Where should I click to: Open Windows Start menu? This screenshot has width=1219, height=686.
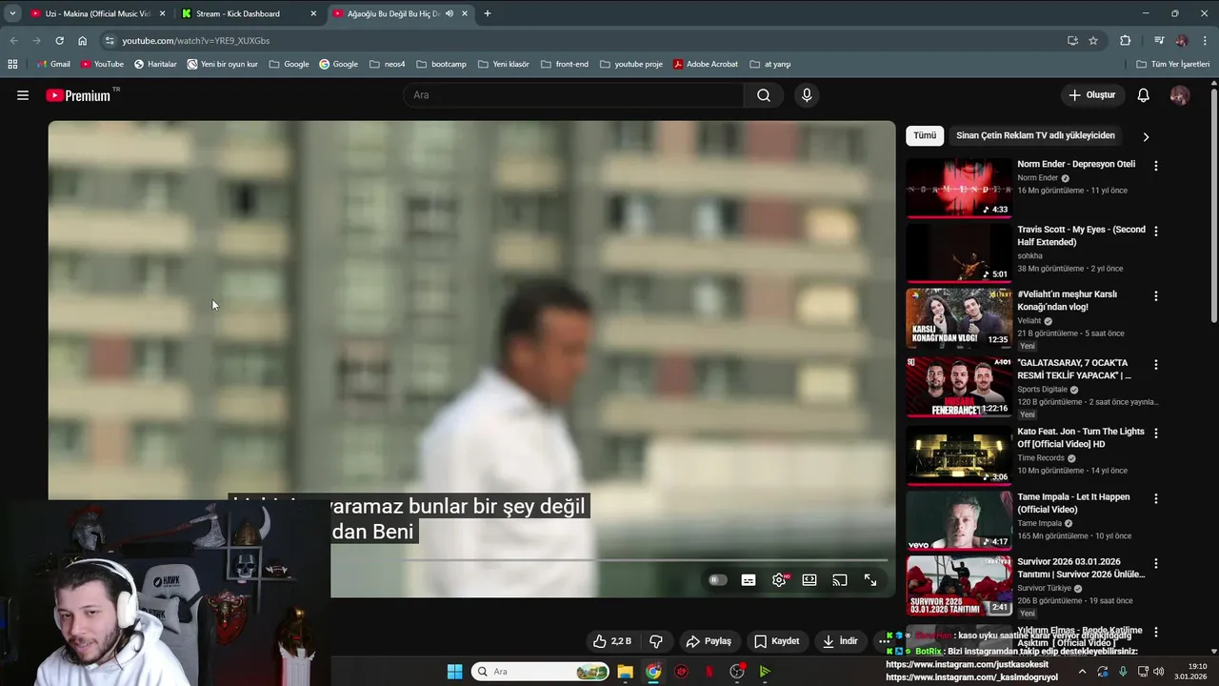pyautogui.click(x=454, y=672)
